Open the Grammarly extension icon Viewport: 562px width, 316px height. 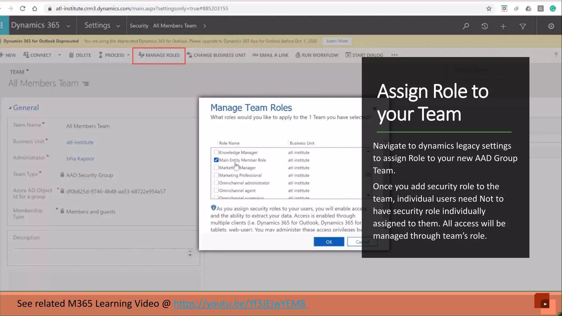click(553, 9)
